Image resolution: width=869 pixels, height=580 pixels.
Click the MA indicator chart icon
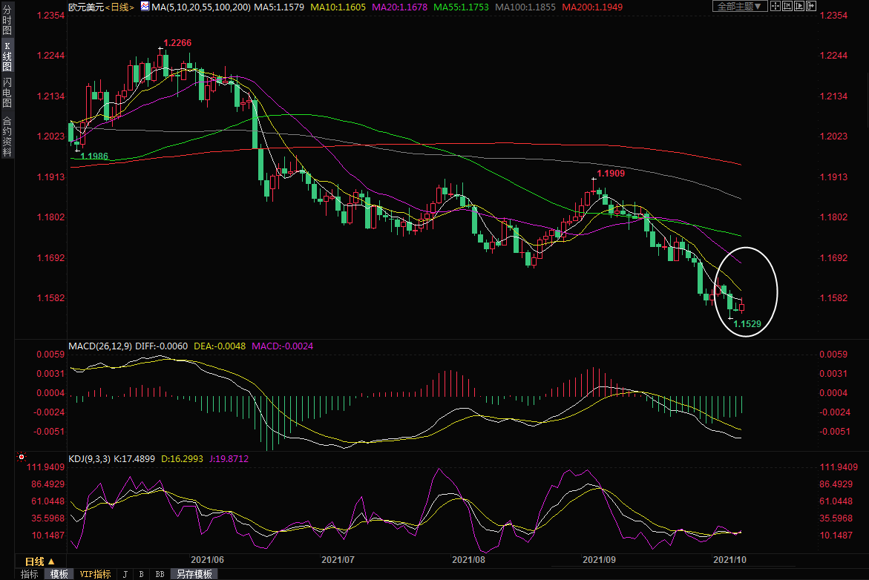[145, 7]
